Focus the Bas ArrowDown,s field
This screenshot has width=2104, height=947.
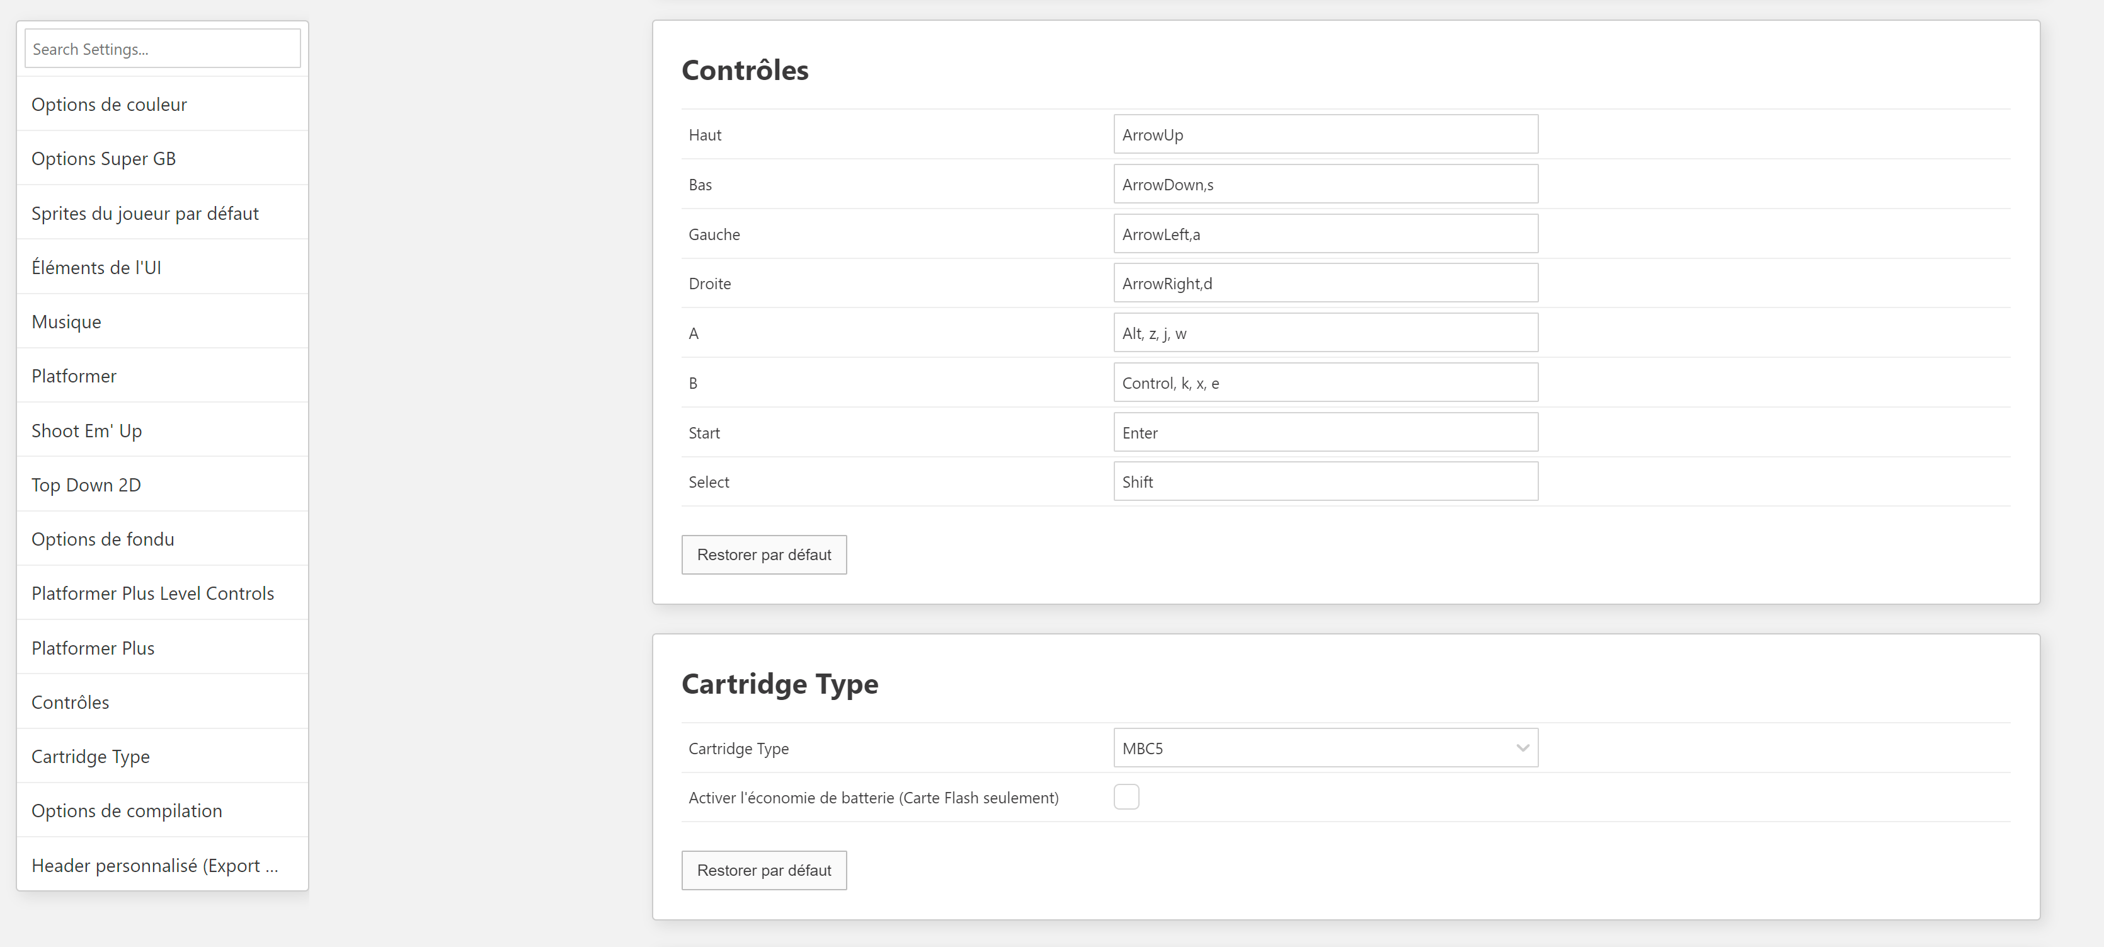1325,185
